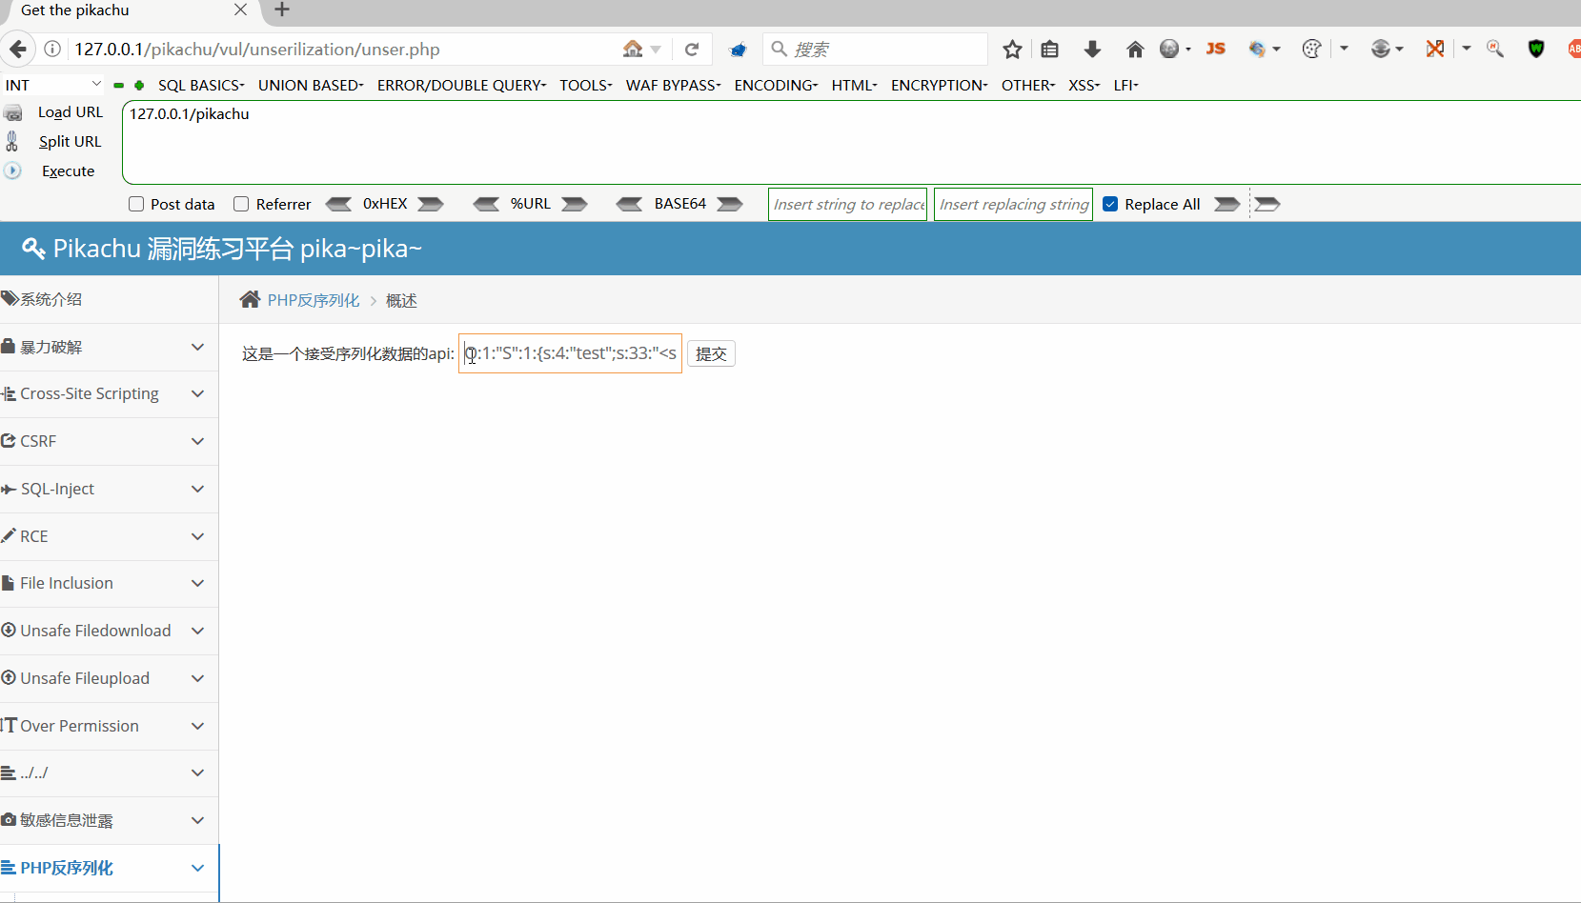Open the XSS menu

click(1084, 85)
